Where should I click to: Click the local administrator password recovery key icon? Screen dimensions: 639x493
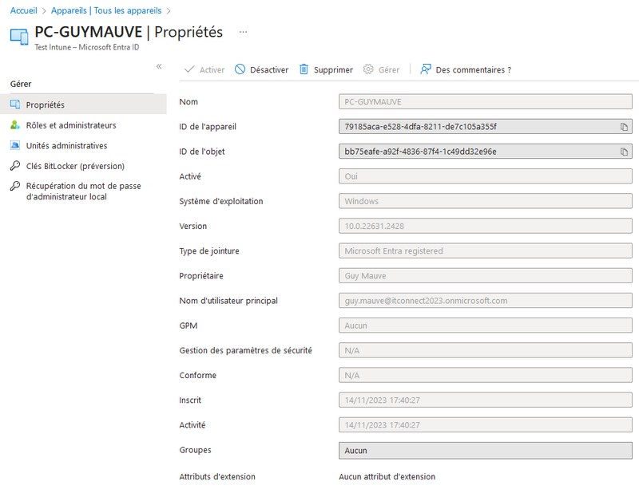point(14,186)
